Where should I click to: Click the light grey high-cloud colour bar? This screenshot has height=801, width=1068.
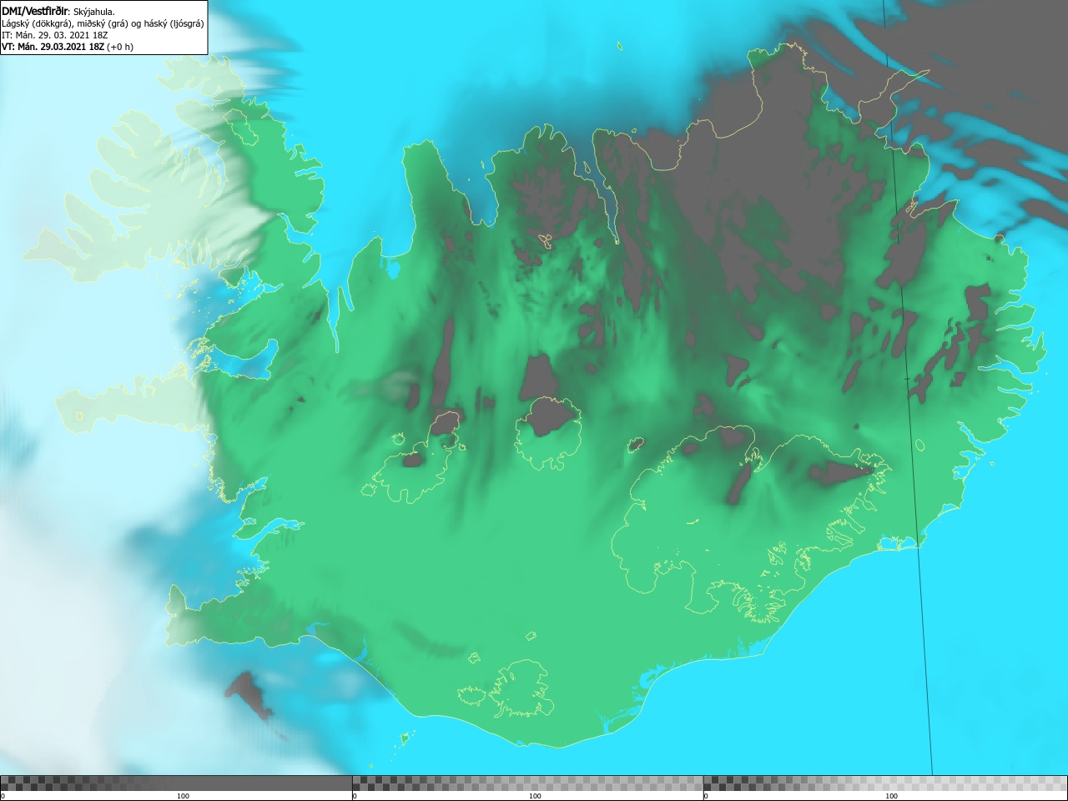point(885,783)
